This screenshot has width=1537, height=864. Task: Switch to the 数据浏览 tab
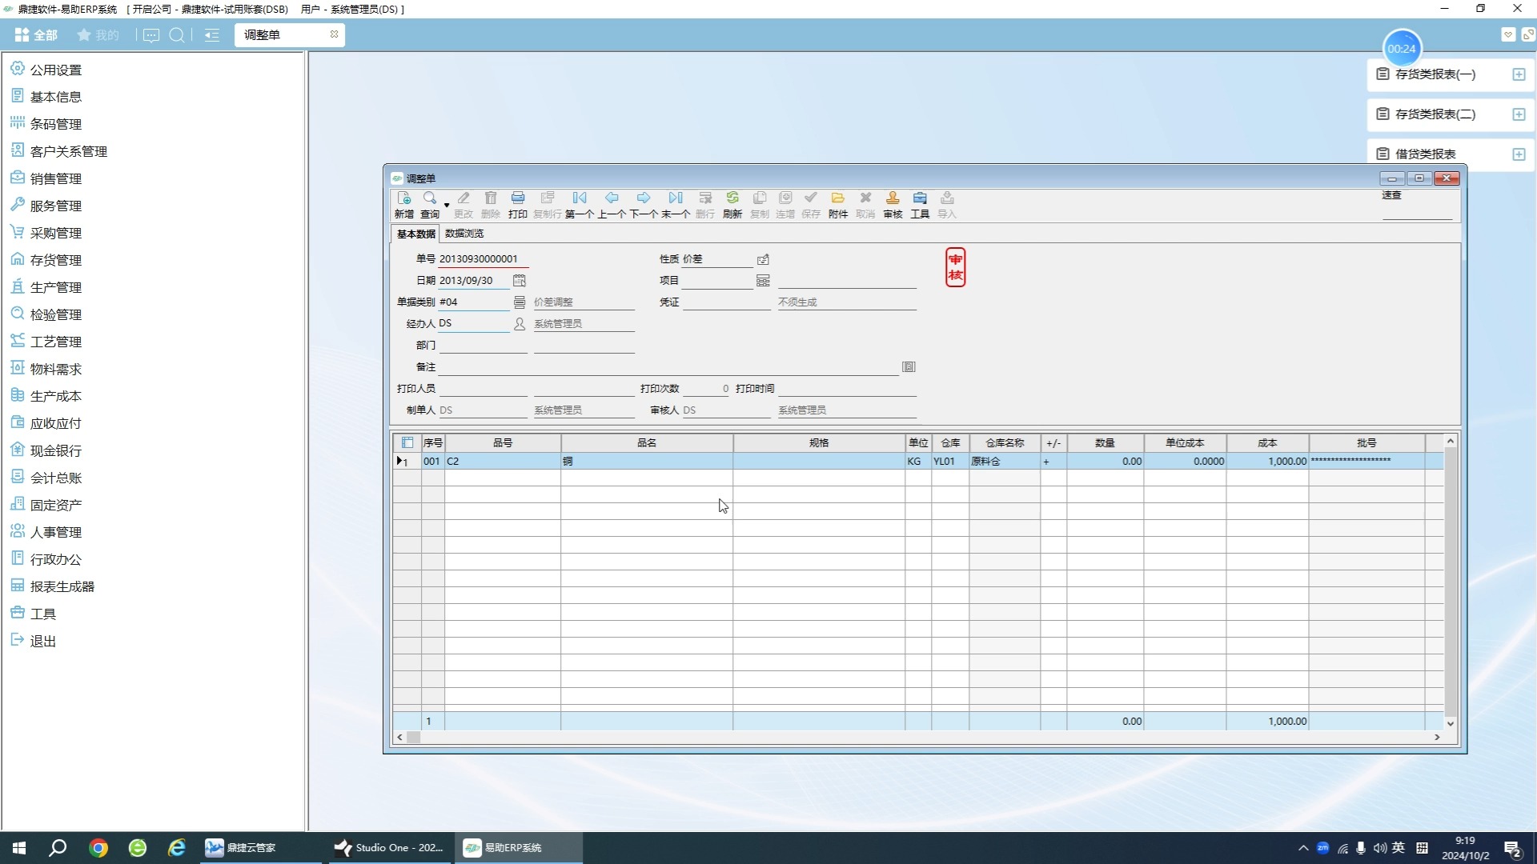pos(464,234)
